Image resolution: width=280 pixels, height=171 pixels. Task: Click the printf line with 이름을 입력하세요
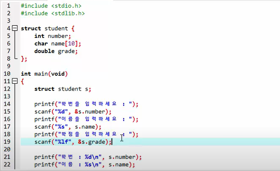[86, 119]
